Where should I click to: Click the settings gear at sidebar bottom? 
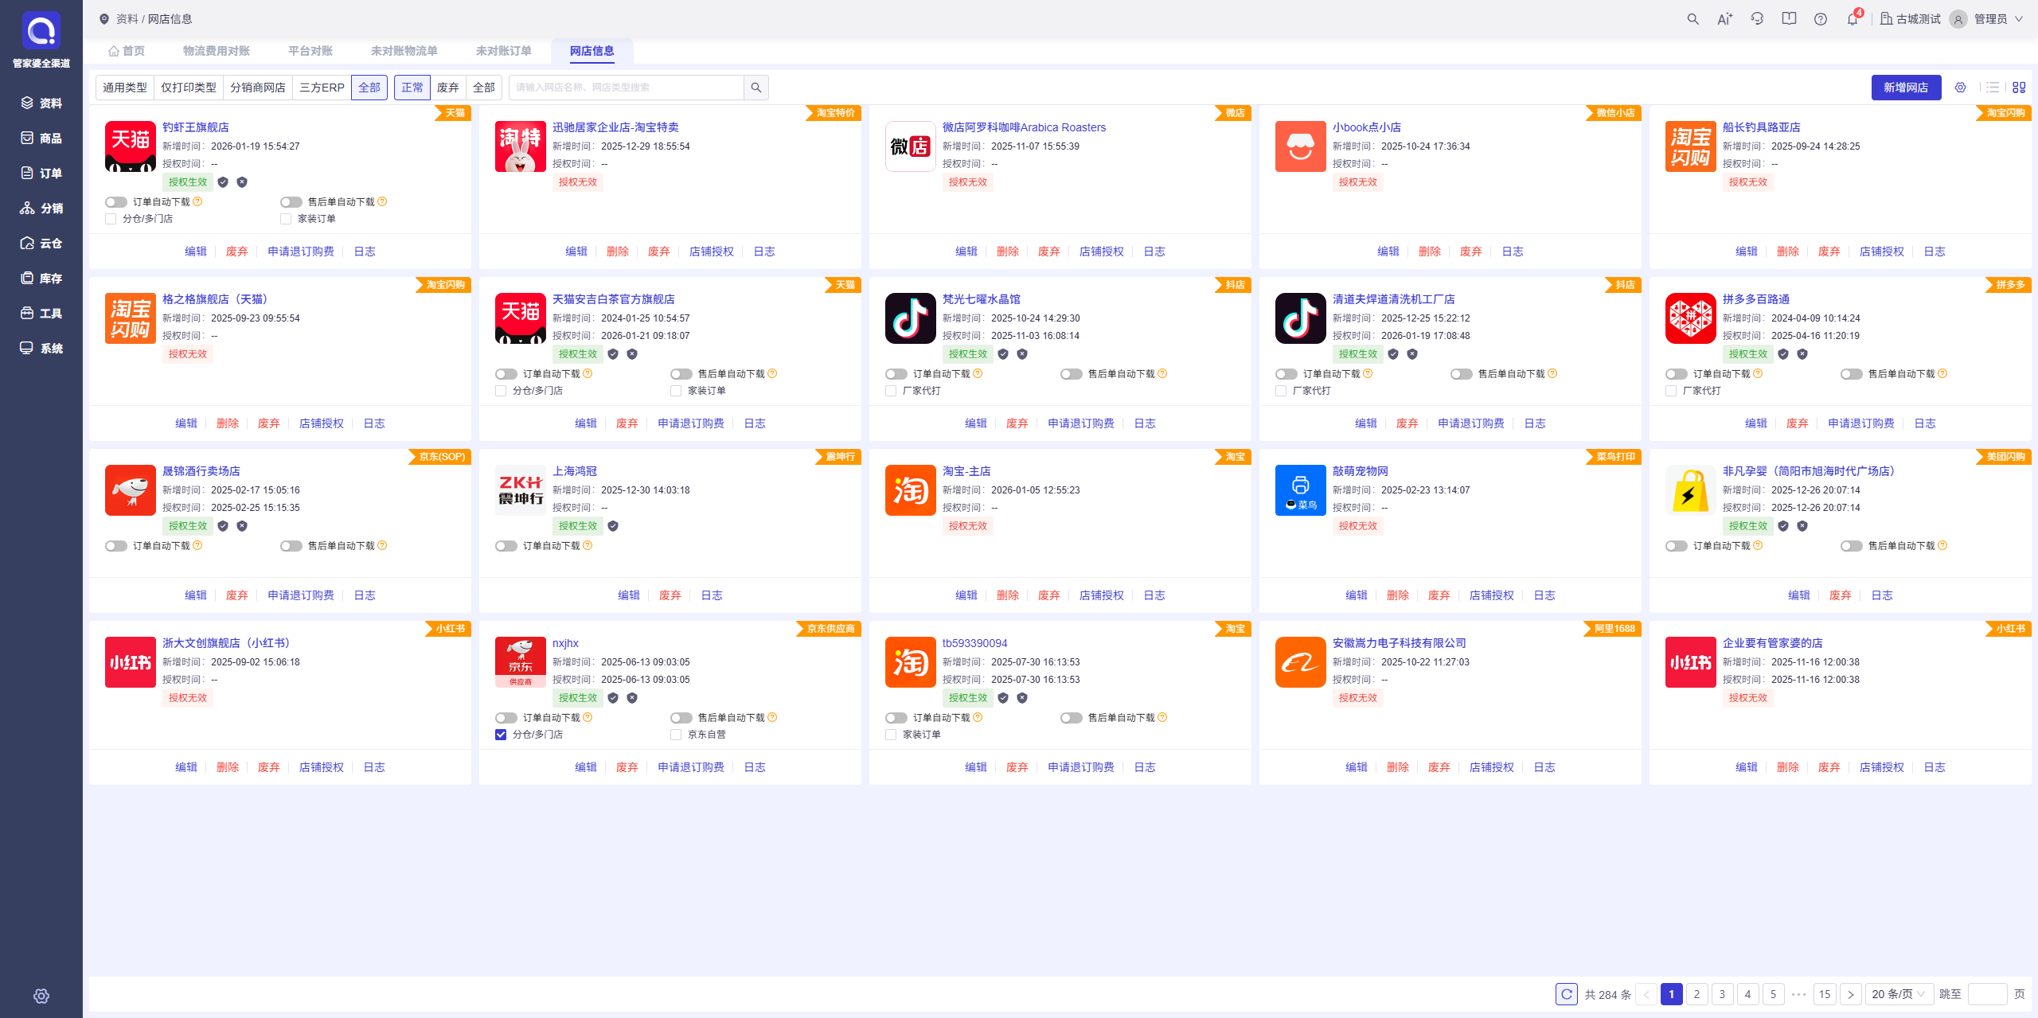pyautogui.click(x=41, y=996)
